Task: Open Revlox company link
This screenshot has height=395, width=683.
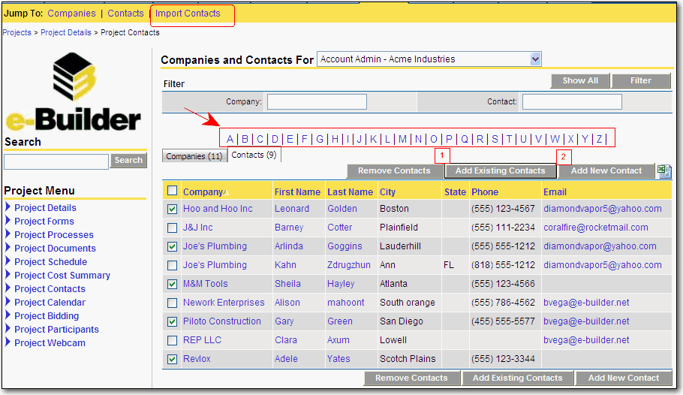Action: (197, 358)
